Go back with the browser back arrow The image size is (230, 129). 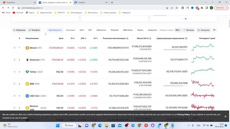(x=3, y=8)
